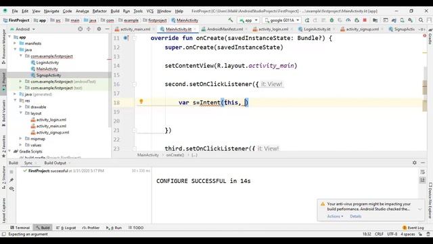Click the Search Everywhere magnifier icon

click(421, 20)
